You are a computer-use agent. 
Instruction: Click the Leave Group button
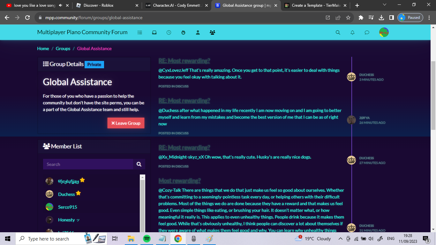[x=126, y=123]
